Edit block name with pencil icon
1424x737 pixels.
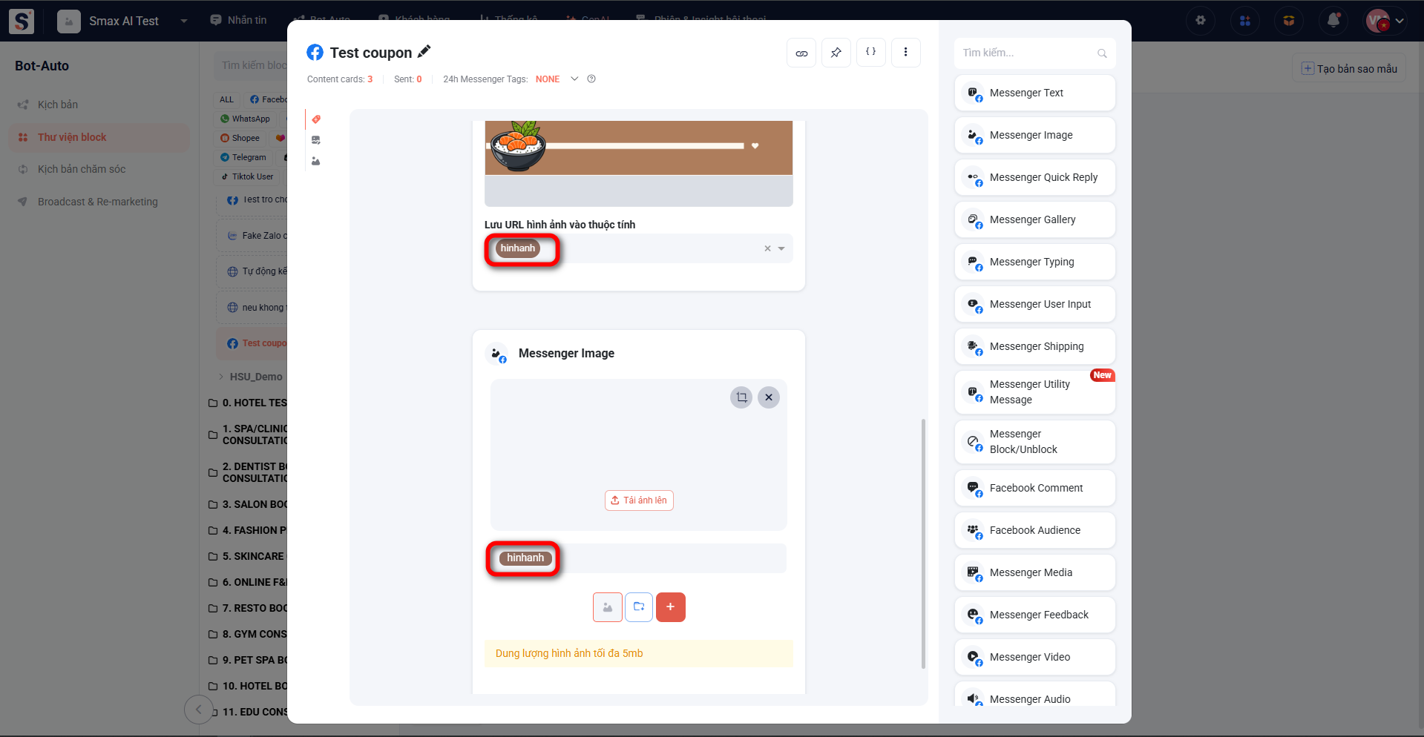pyautogui.click(x=424, y=52)
